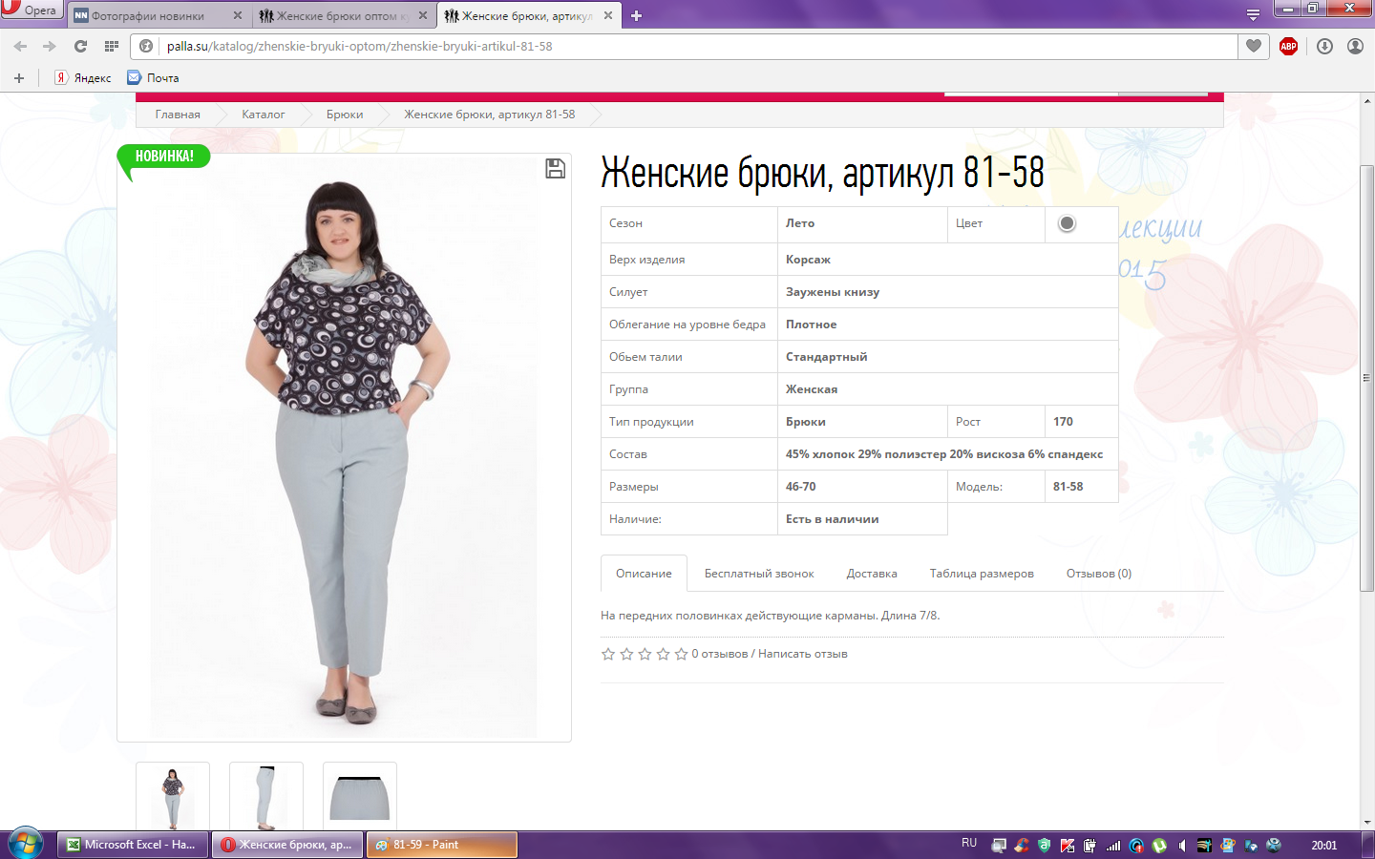The width and height of the screenshot is (1375, 859).
Task: Open the network signal tray icon
Action: click(1113, 845)
